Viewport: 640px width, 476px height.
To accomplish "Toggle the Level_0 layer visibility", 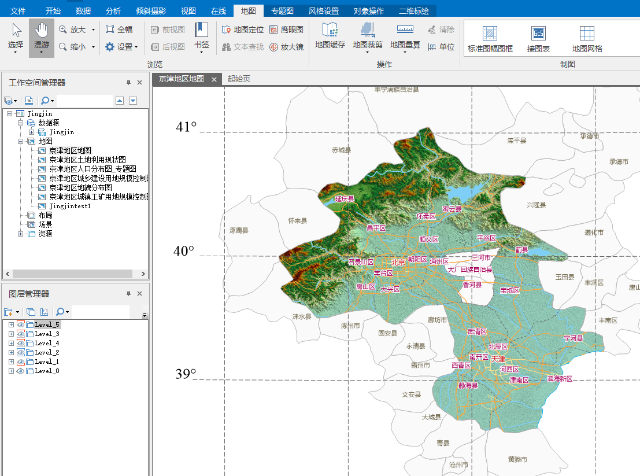I will coord(21,371).
